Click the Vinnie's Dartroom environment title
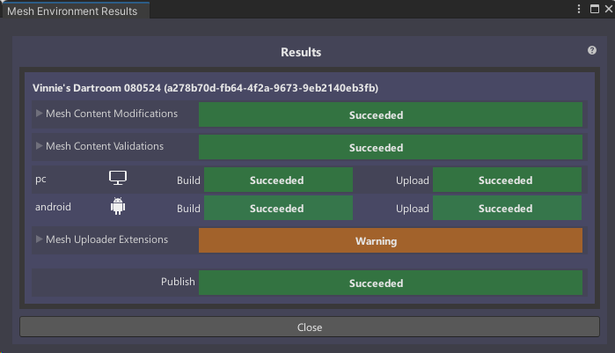 pos(205,88)
